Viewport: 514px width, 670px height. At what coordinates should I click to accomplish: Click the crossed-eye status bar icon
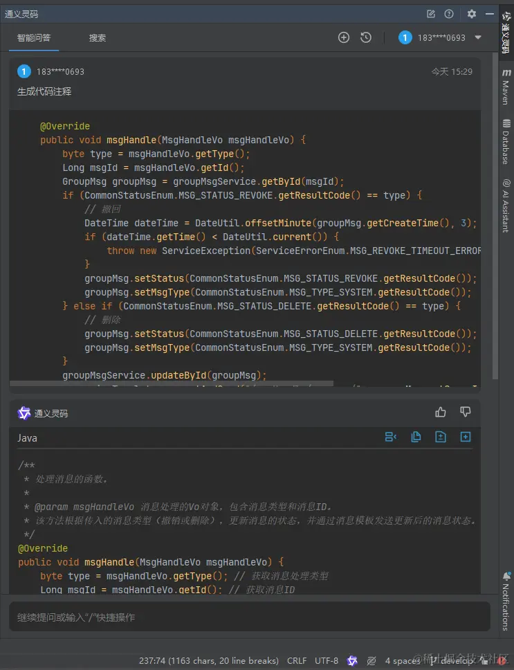[x=371, y=660]
